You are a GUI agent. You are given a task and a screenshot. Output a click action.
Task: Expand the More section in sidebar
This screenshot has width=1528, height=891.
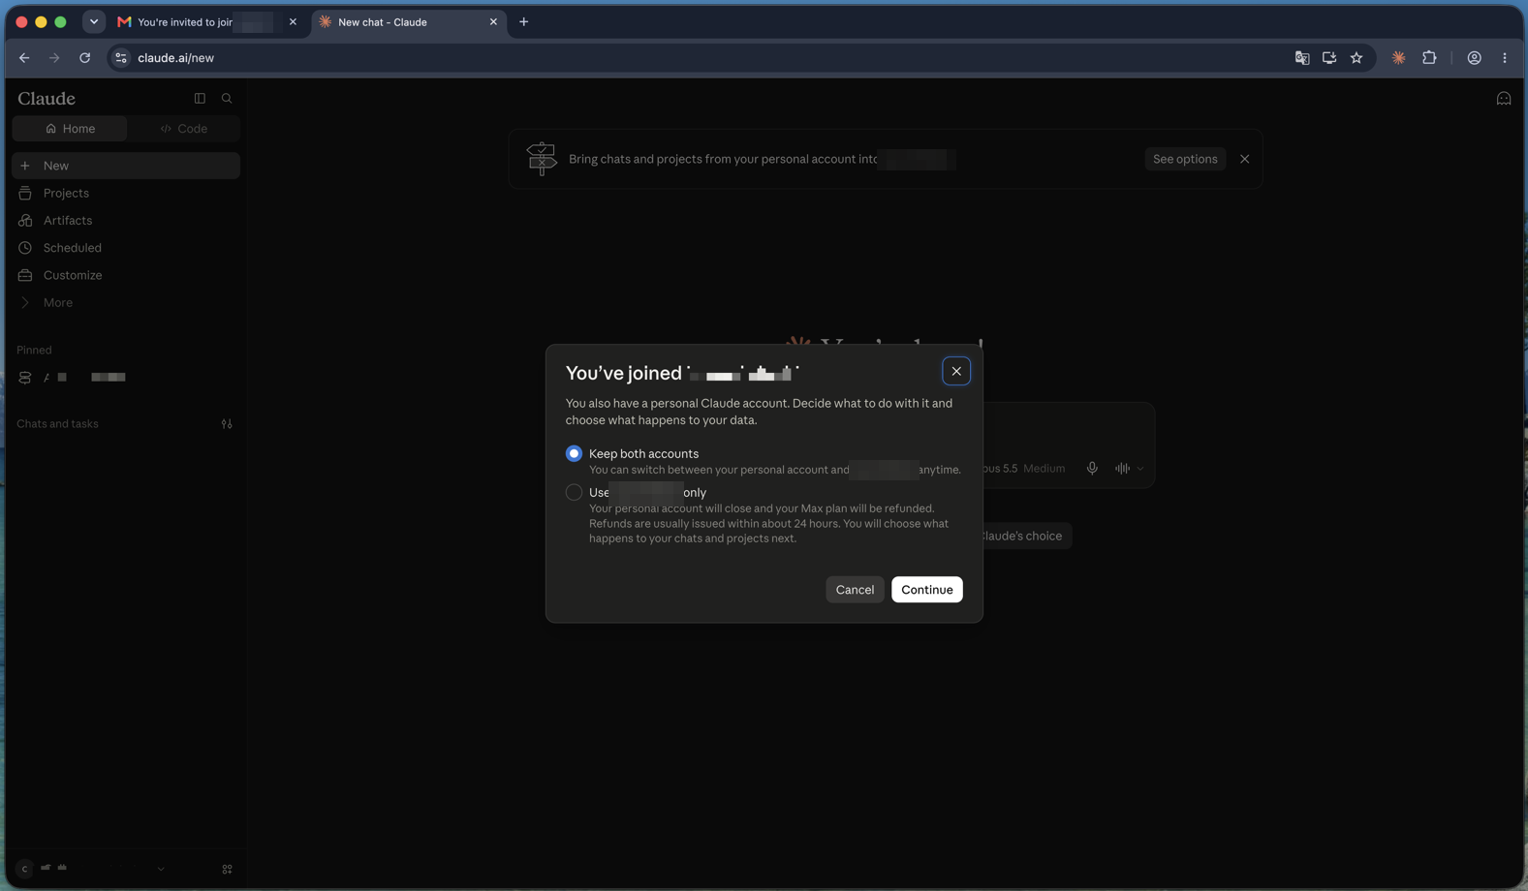coord(126,302)
